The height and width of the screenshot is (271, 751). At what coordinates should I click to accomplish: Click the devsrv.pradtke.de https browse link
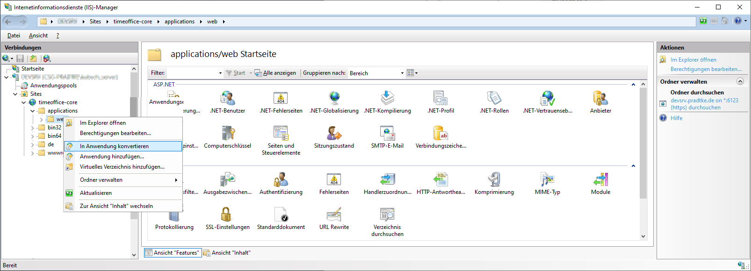[x=704, y=104]
